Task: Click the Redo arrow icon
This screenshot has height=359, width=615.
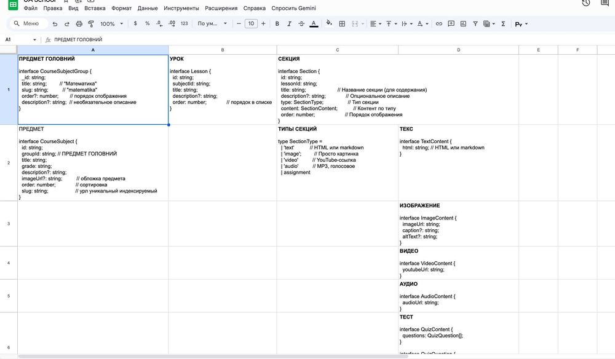Action: pyautogui.click(x=67, y=24)
